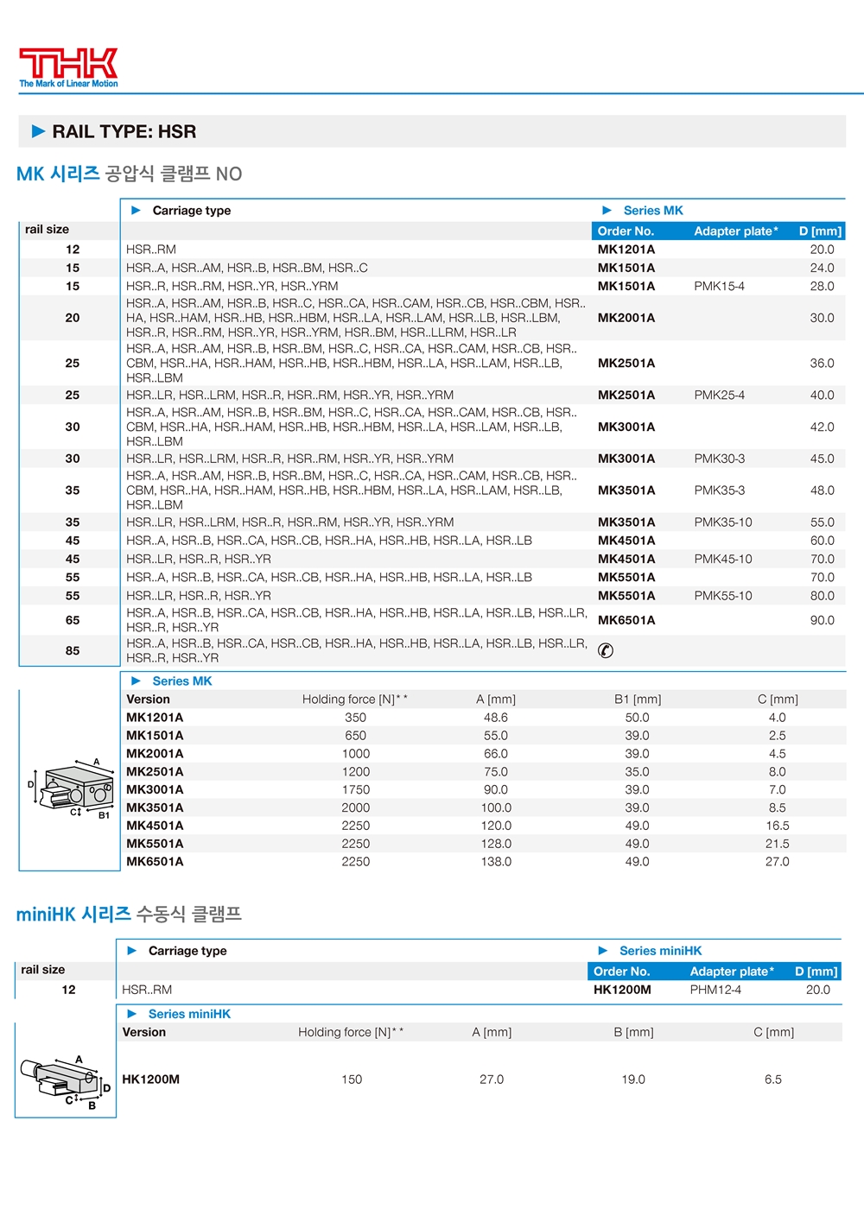The height and width of the screenshot is (1222, 864).
Task: Click the D value 60.0
Action: tap(822, 541)
